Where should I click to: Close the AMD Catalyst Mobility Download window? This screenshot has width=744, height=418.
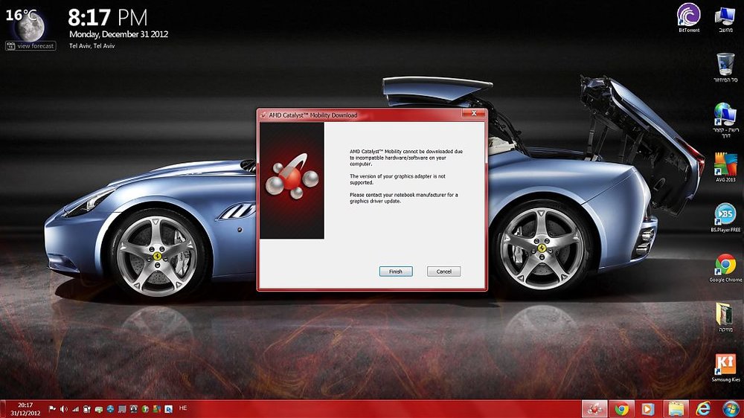click(x=473, y=113)
